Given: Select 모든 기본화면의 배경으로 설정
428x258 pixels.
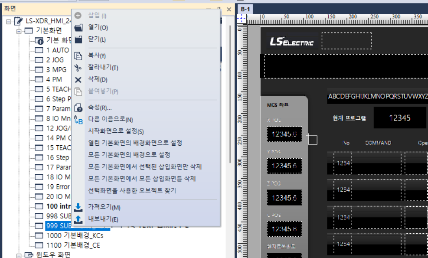Looking at the screenshot, I should (x=129, y=155).
